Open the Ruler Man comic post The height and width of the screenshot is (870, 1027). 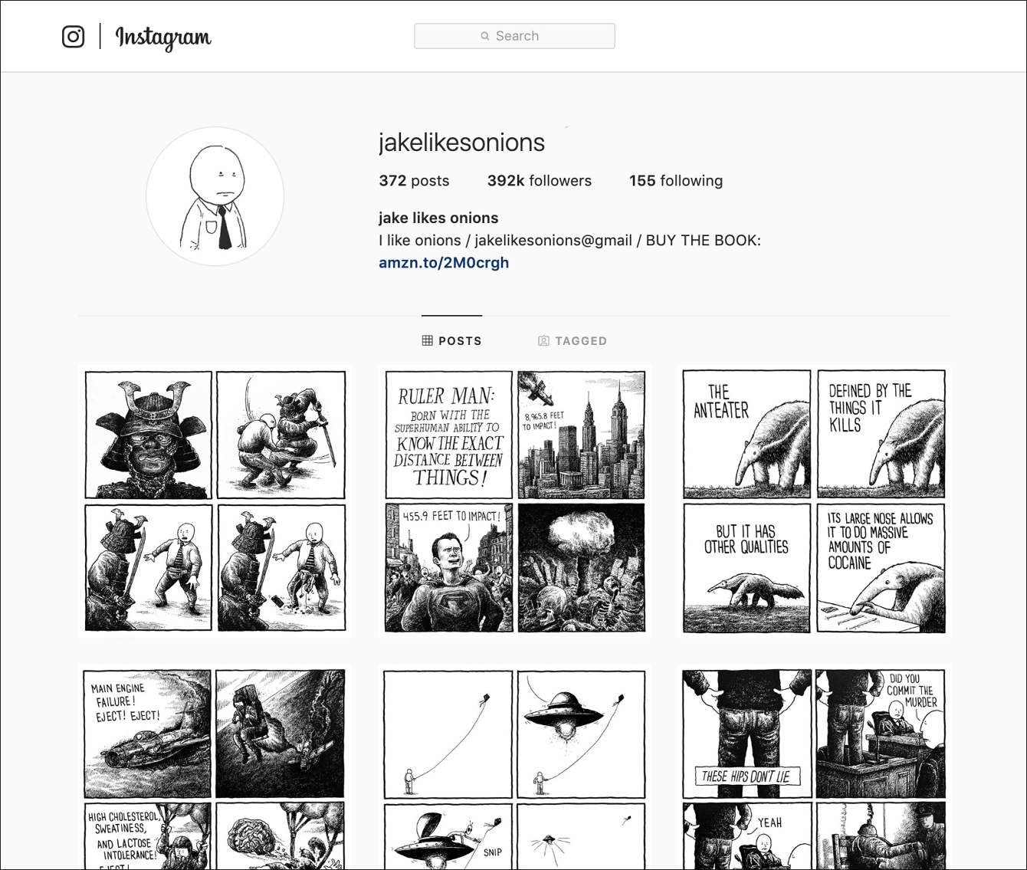(515, 501)
